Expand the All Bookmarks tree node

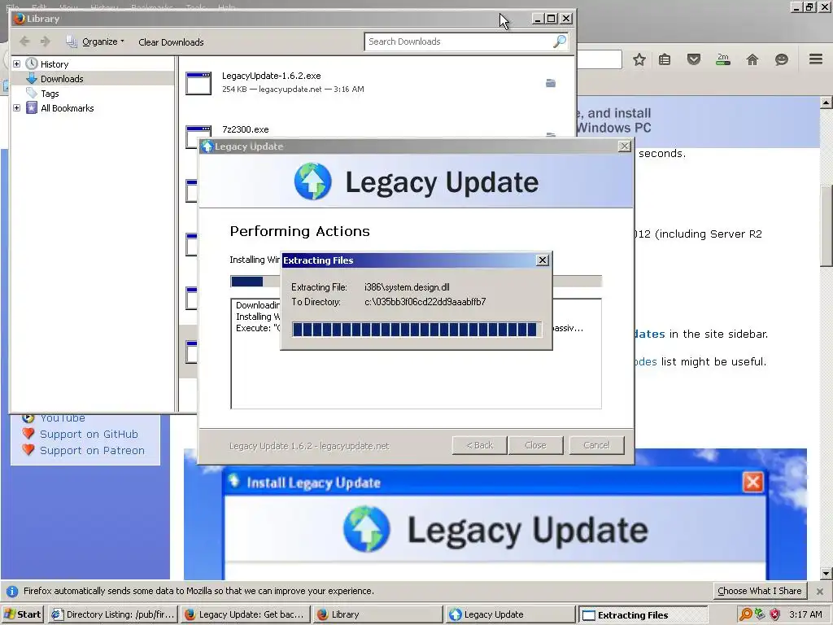(x=16, y=108)
